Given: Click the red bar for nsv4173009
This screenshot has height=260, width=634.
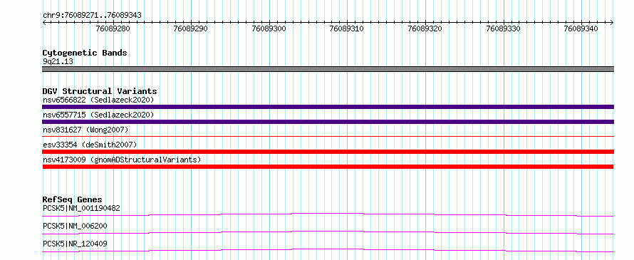Looking at the screenshot, I should pos(328,167).
